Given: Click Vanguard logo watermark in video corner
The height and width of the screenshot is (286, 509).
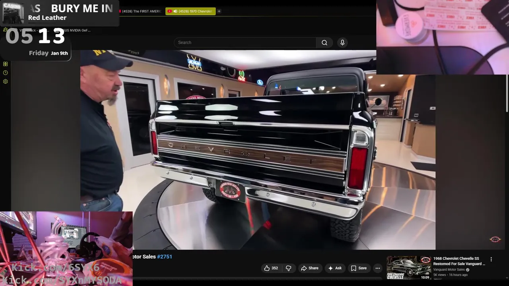Looking at the screenshot, I should [495, 239].
